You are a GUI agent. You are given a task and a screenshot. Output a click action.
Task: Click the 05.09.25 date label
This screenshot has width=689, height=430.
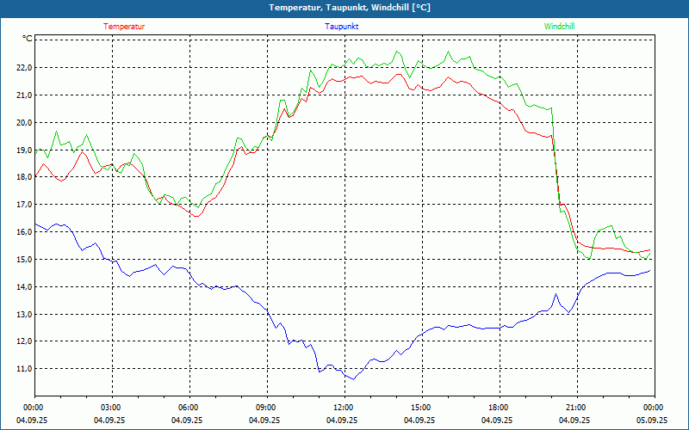(652, 421)
